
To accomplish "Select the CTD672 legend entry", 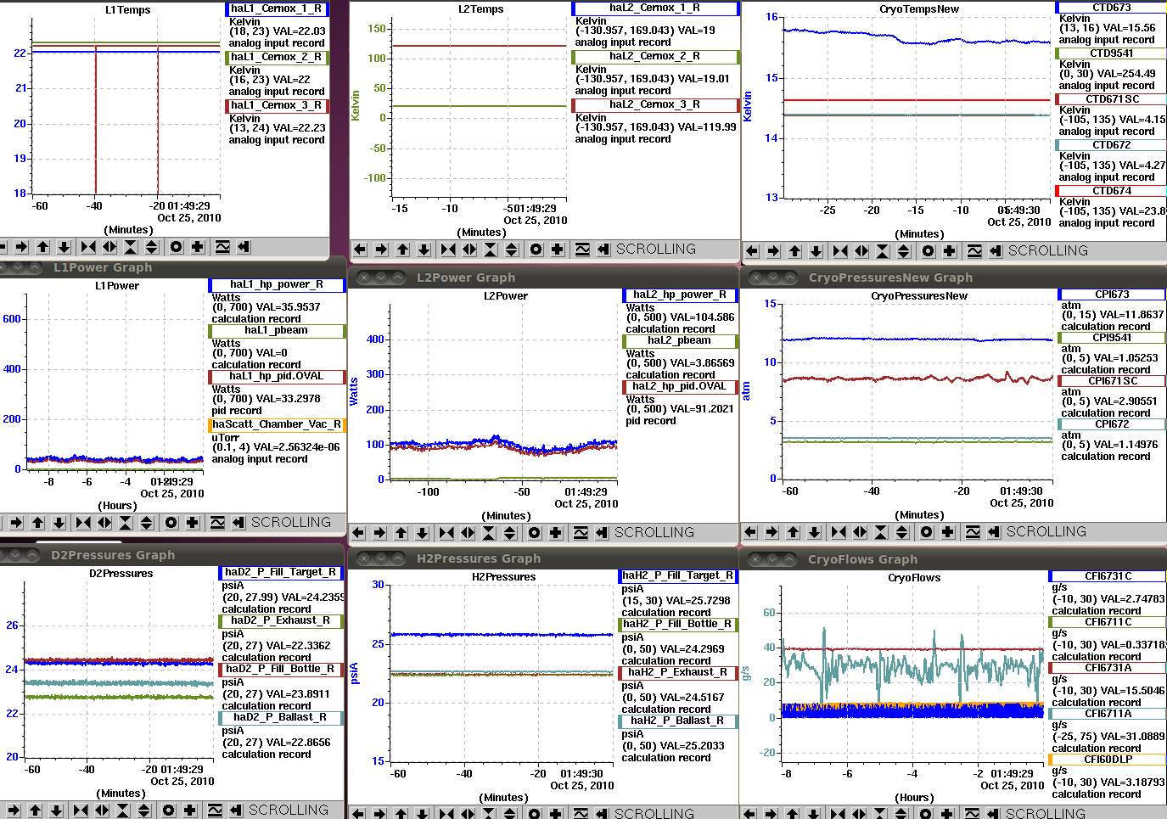I will coord(1111,145).
